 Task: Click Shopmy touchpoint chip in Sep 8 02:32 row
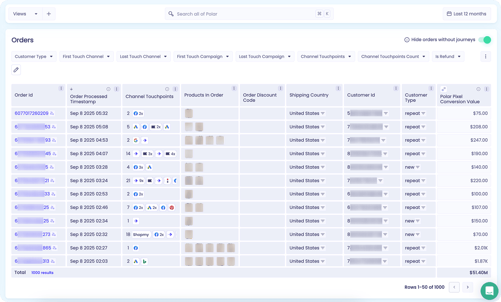click(x=141, y=235)
